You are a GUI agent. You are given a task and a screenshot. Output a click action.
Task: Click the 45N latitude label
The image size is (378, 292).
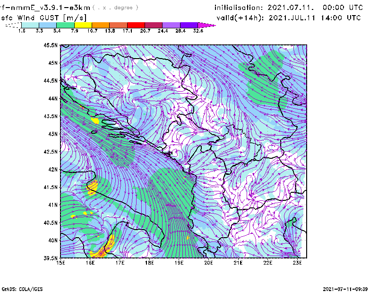click(x=53, y=63)
